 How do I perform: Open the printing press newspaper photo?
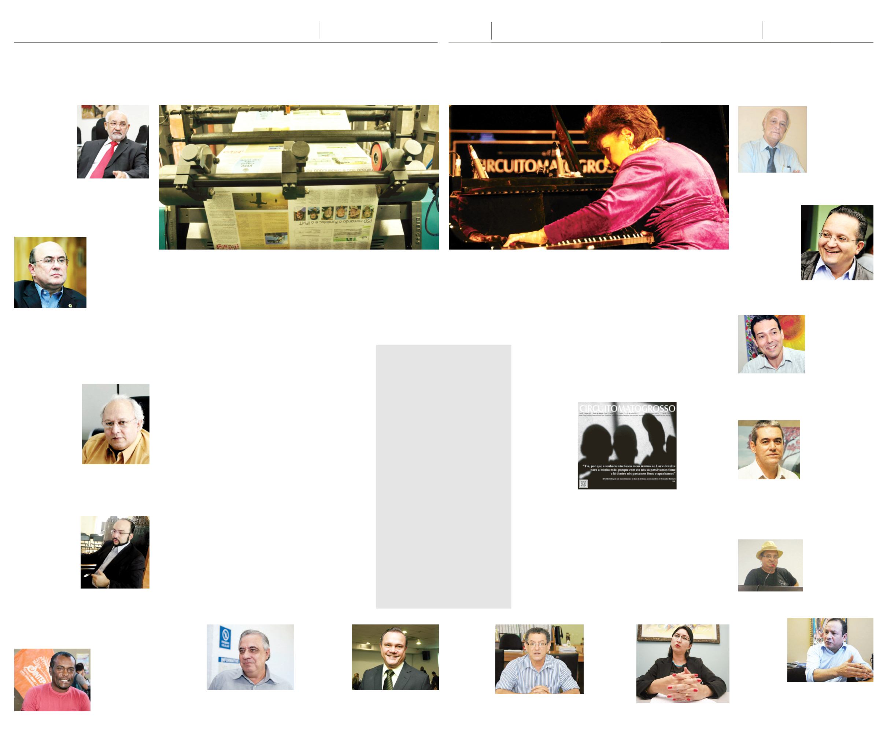click(299, 177)
